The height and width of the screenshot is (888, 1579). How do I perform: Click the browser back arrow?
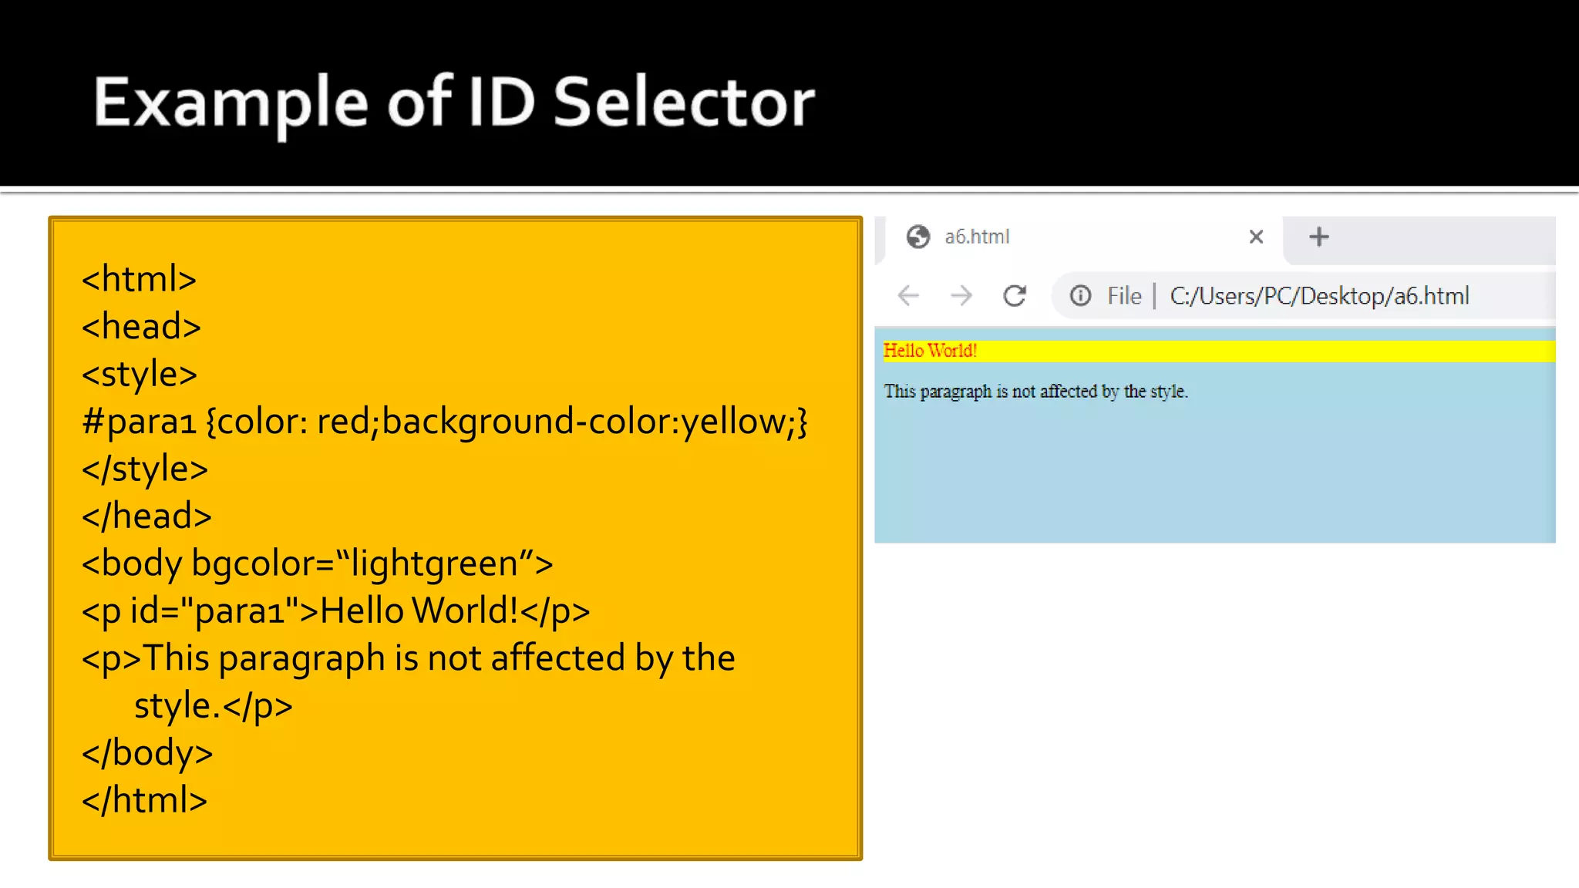click(909, 296)
